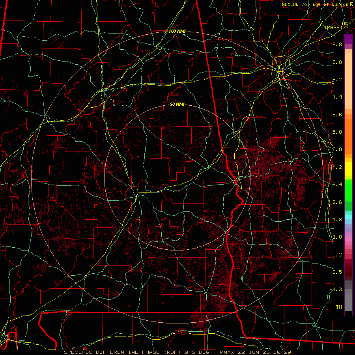Click the 2.6 value on the color scale
355x355 pixels.
[337, 202]
